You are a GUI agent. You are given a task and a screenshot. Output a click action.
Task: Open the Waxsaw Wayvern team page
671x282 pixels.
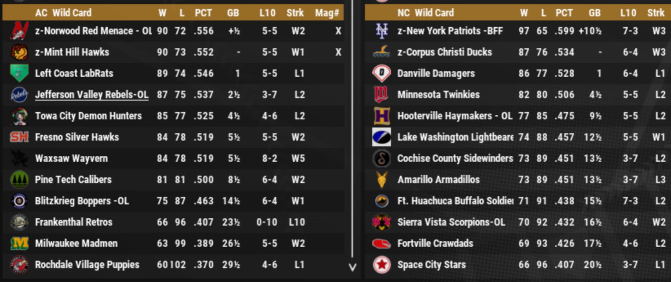pyautogui.click(x=71, y=159)
